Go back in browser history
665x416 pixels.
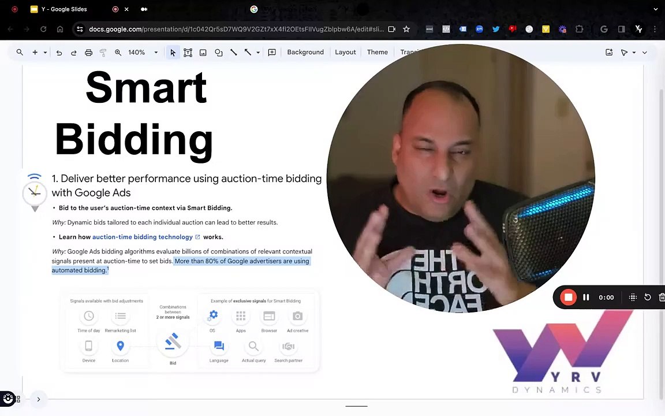point(10,29)
